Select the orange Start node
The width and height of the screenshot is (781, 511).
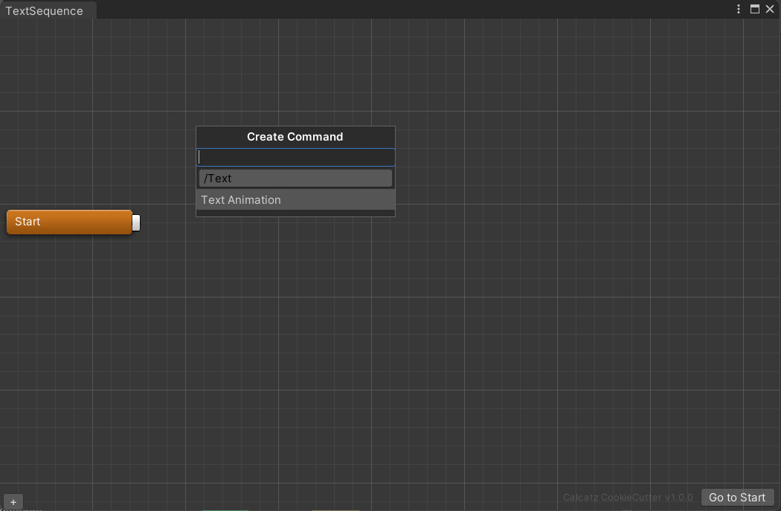click(x=68, y=222)
